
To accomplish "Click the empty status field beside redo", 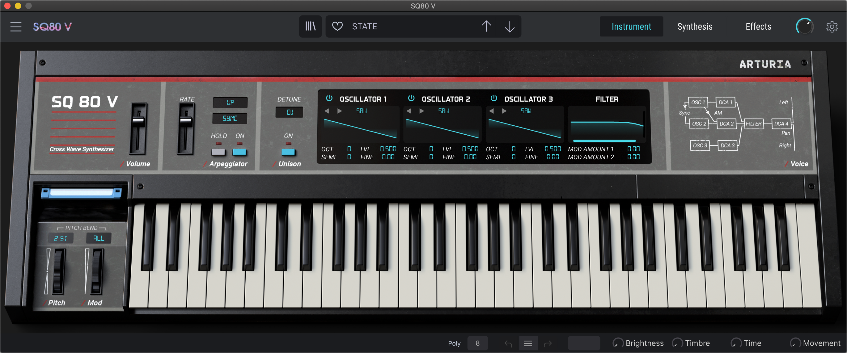I will pos(584,343).
